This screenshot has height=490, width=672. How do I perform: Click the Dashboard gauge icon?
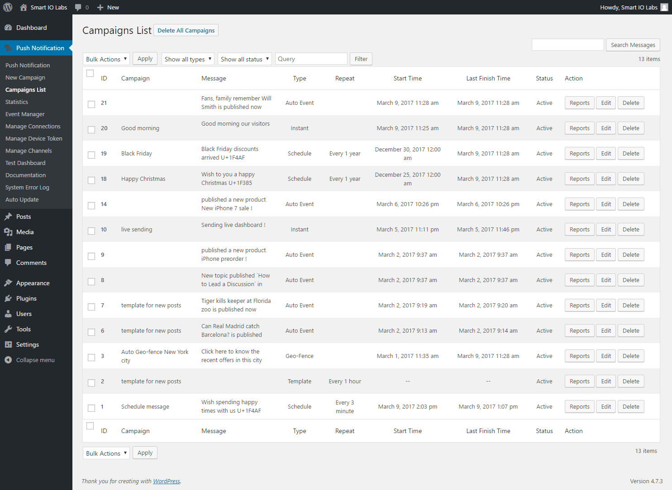coord(8,28)
